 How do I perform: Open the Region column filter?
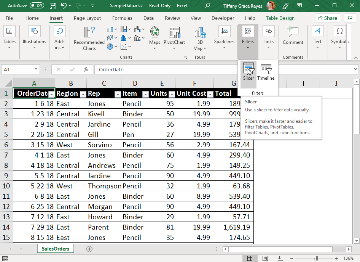click(83, 93)
